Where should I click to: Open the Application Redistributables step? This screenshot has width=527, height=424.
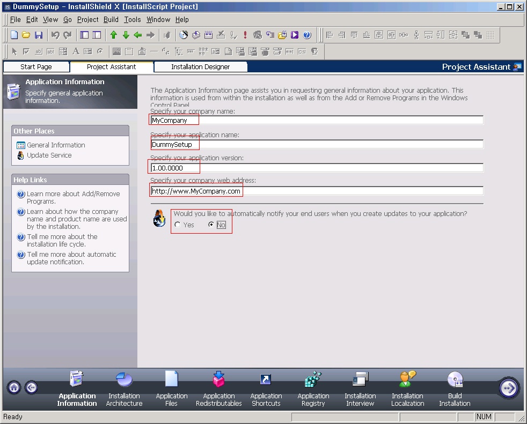(219, 389)
